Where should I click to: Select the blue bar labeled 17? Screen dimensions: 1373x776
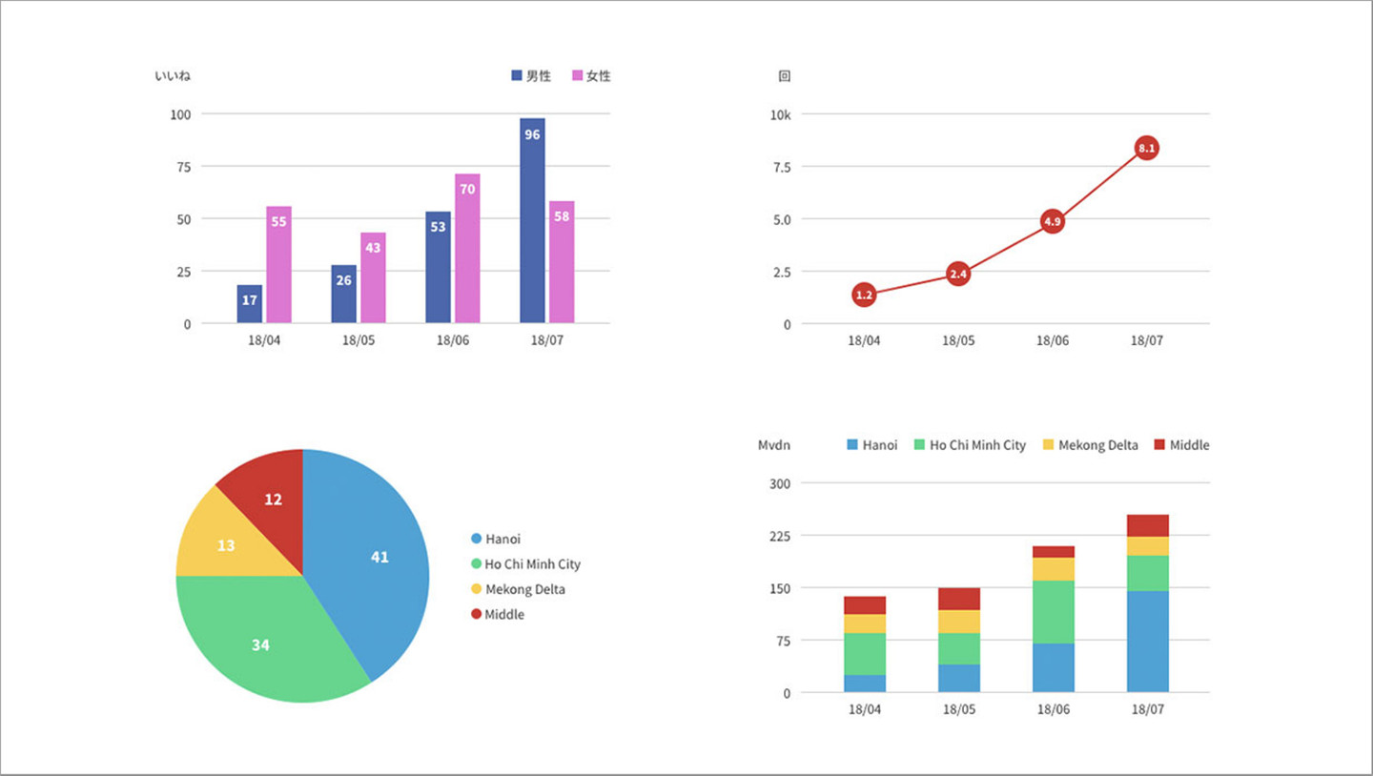click(x=250, y=304)
